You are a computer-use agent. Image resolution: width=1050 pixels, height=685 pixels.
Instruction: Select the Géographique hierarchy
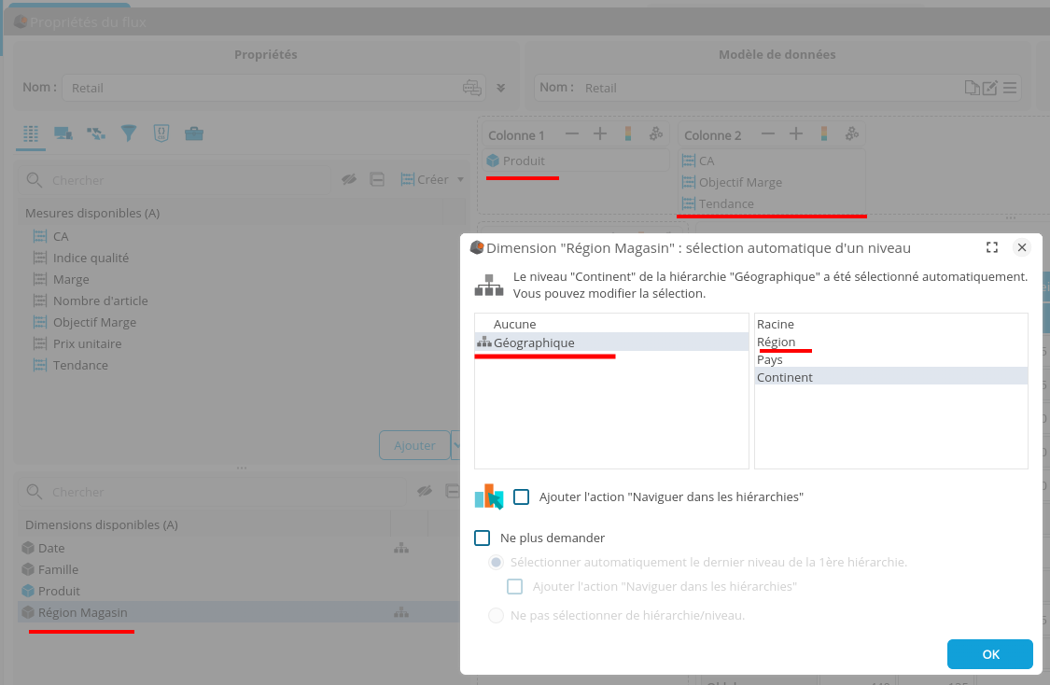pos(534,342)
